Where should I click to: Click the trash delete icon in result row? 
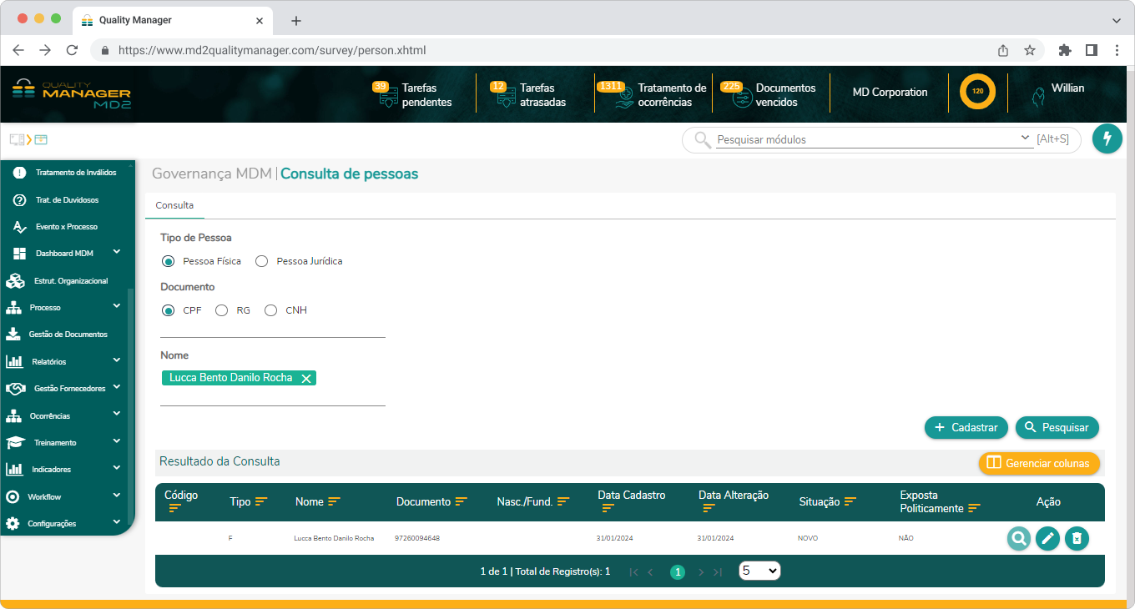coord(1077,539)
